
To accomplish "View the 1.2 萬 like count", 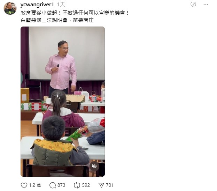I will click(x=35, y=185).
